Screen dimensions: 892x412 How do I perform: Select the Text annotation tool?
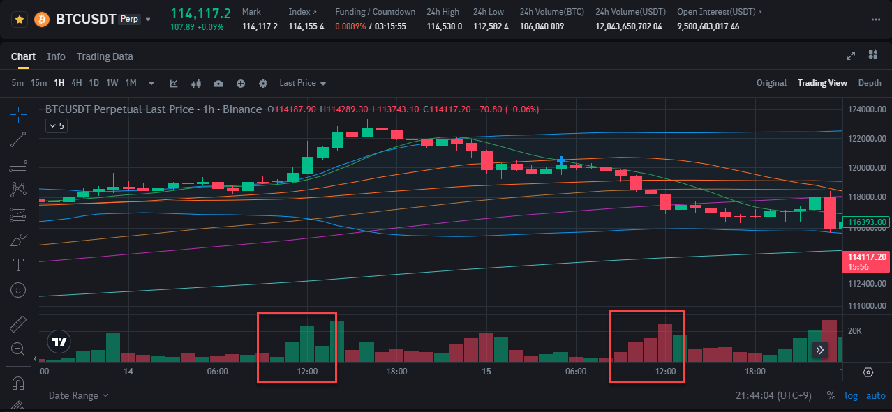(x=19, y=265)
